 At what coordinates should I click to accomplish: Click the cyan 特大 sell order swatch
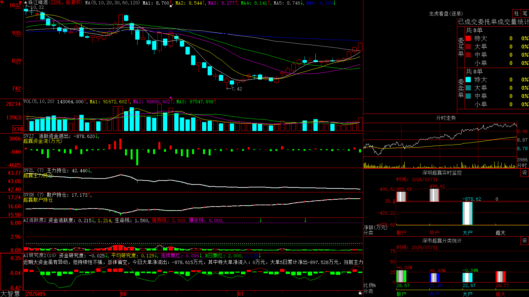(x=468, y=80)
